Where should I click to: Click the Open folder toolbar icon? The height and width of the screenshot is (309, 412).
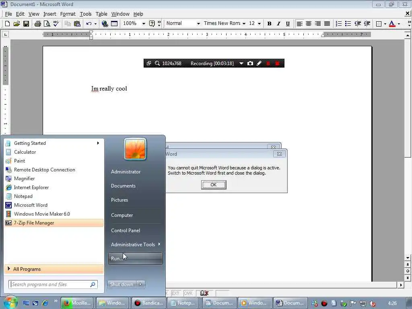point(16,24)
